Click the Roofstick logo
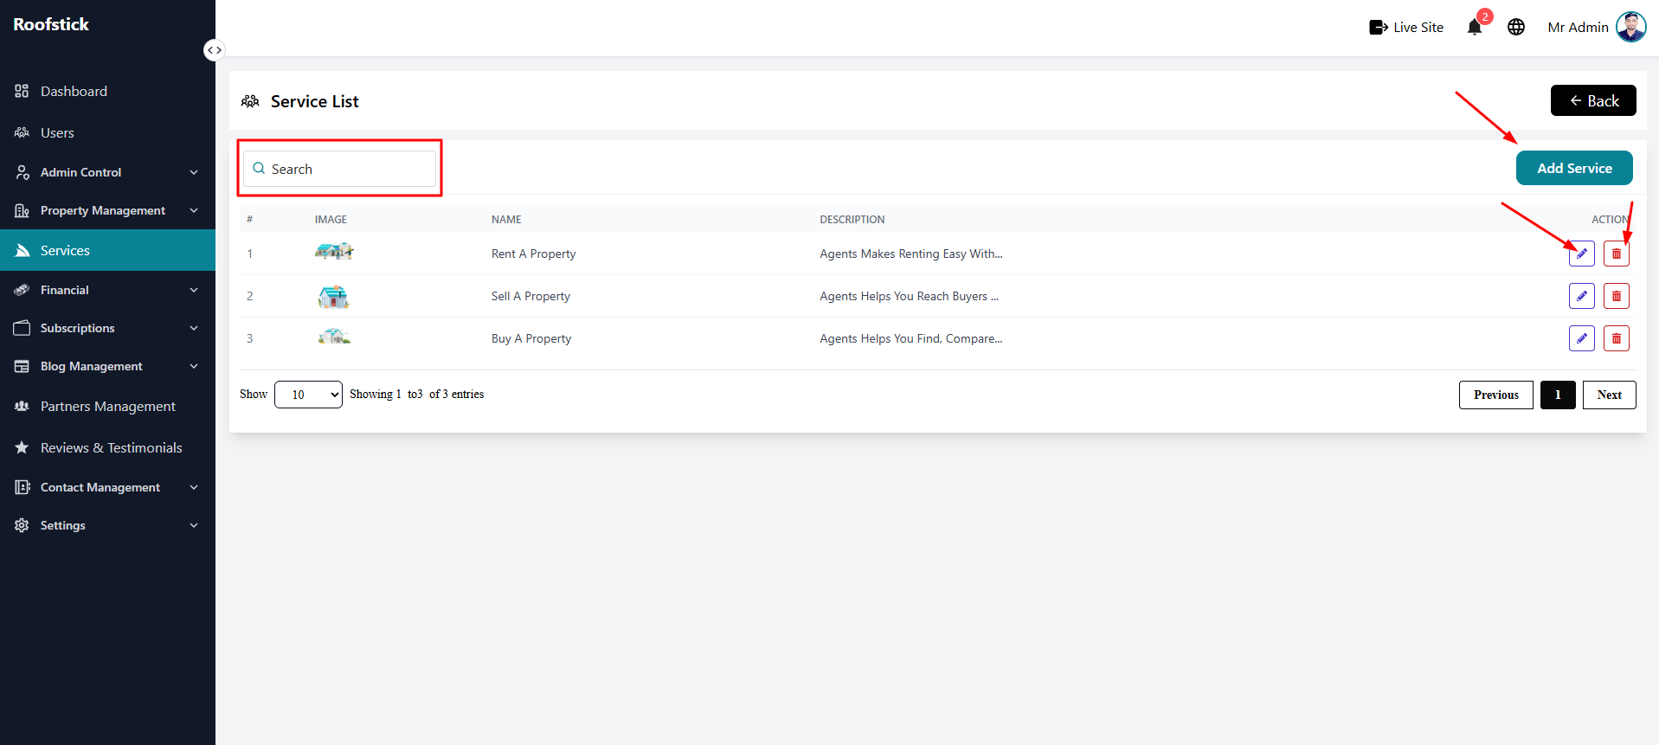Image resolution: width=1659 pixels, height=745 pixels. click(51, 24)
